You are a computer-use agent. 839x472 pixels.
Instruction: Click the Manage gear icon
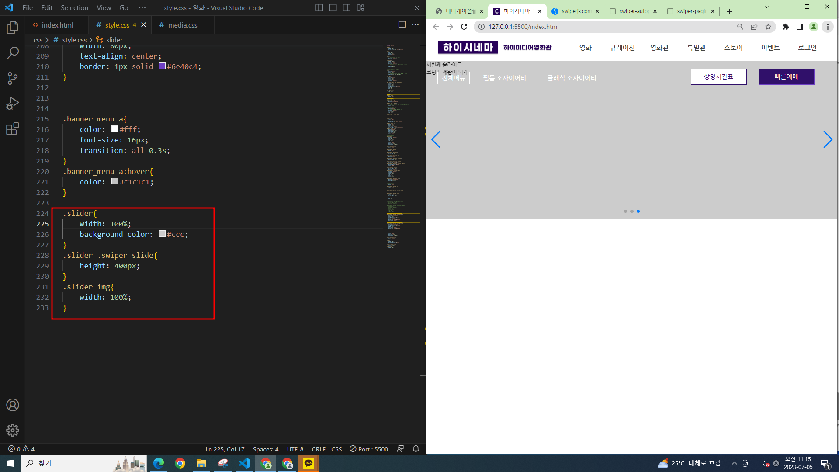13,430
